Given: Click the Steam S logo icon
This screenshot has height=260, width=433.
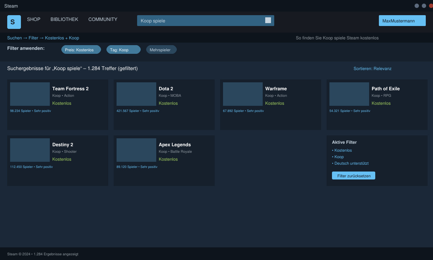Looking at the screenshot, I should coord(14,22).
